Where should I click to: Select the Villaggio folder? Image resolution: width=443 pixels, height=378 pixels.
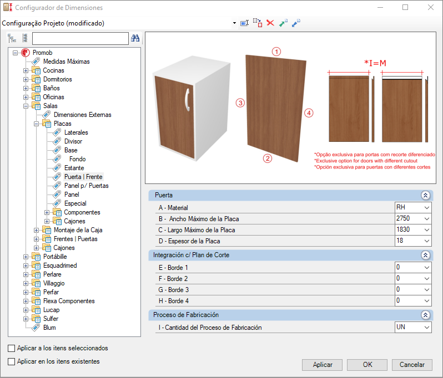point(54,284)
